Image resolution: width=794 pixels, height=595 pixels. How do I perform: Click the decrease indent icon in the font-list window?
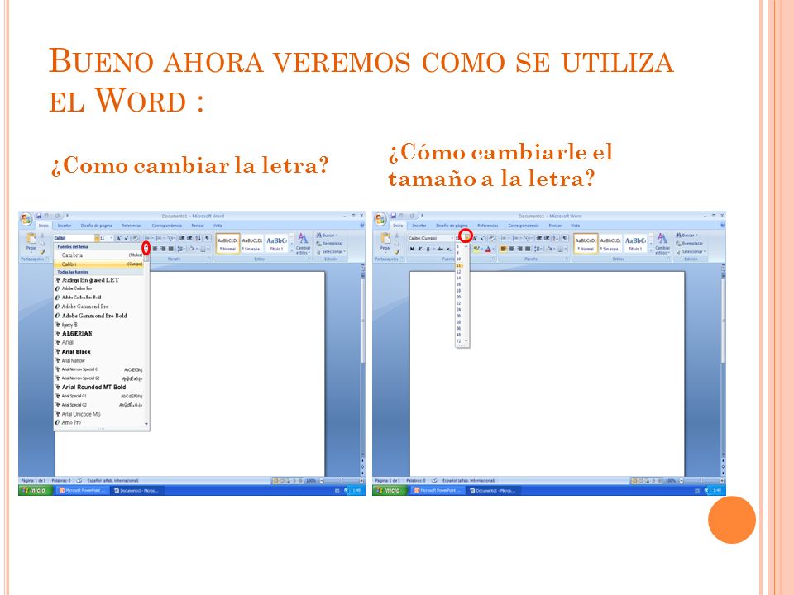pos(182,238)
